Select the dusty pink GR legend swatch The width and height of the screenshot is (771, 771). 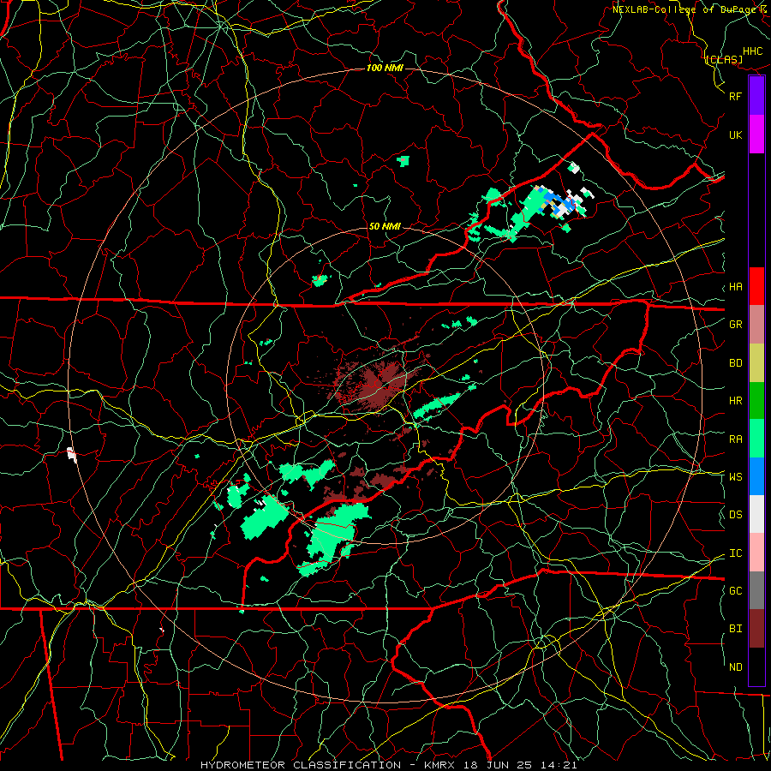pyautogui.click(x=756, y=325)
